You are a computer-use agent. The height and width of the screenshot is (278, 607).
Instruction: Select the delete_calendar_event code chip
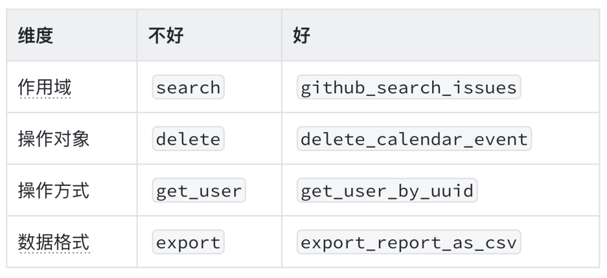[x=414, y=139]
